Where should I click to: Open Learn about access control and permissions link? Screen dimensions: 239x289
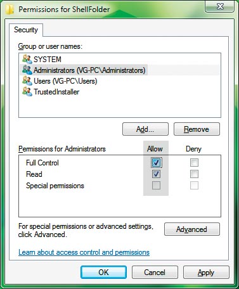tap(84, 252)
